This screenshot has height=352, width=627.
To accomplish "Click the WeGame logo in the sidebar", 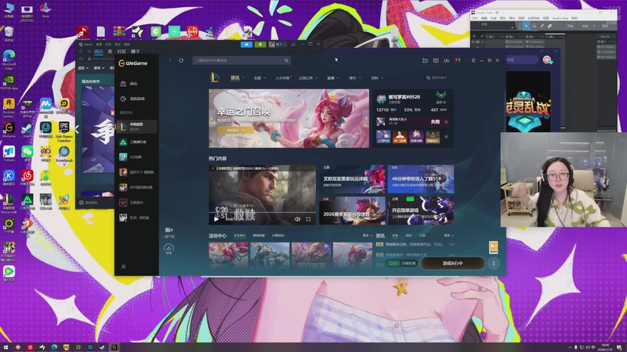I will 133,63.
